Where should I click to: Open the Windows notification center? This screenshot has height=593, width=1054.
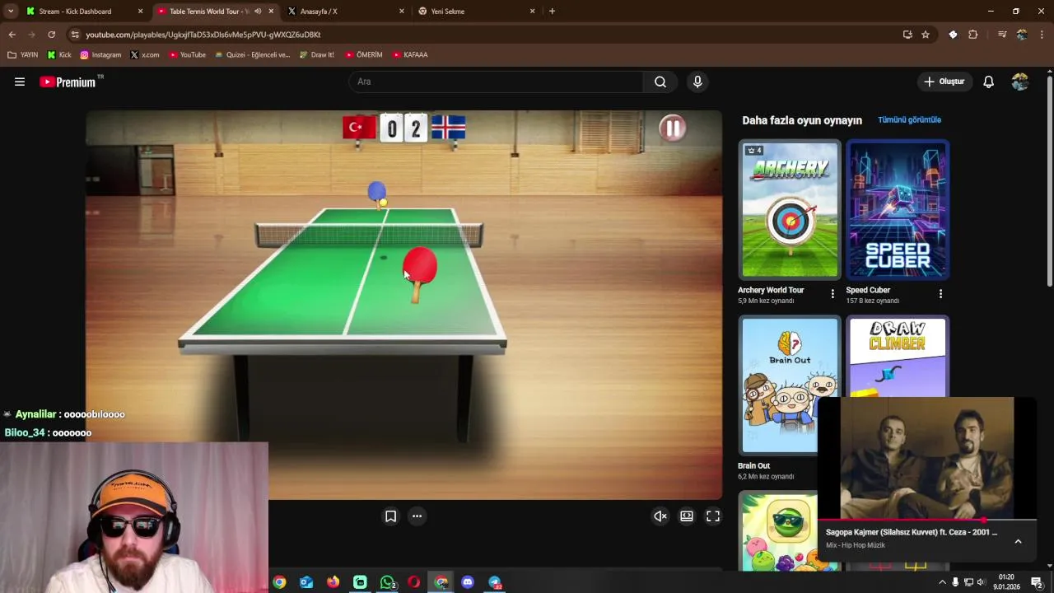tap(1037, 582)
